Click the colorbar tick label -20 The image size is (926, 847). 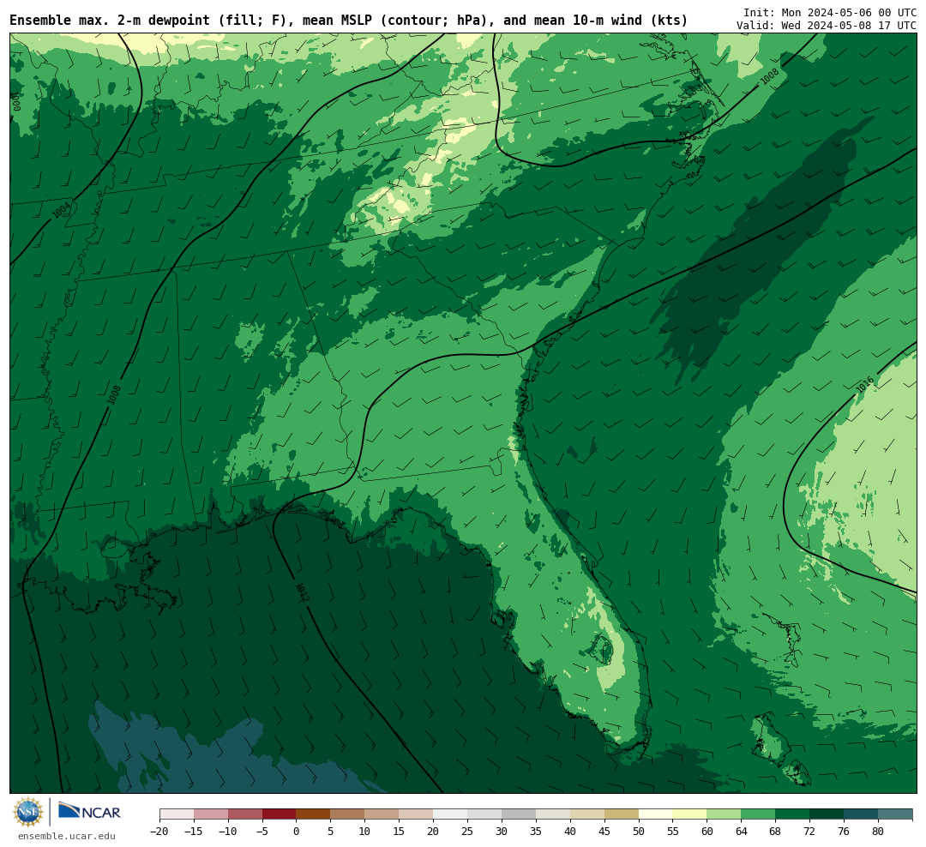click(159, 832)
